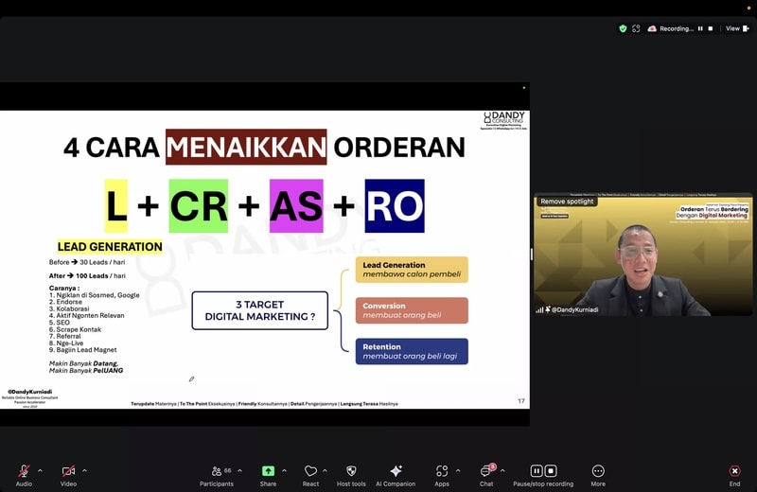Pause recording in the top recording indicator
This screenshot has height=492, width=757.
tap(700, 28)
